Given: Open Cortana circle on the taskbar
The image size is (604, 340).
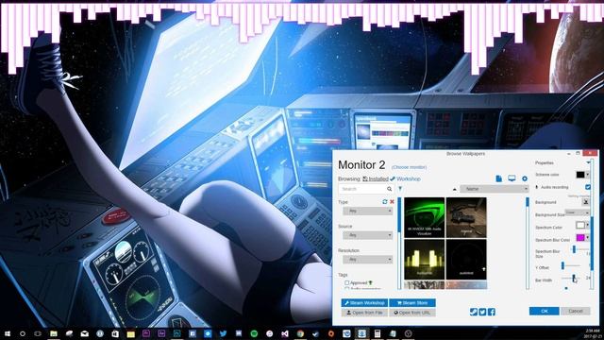Looking at the screenshot, I should tap(23, 333).
